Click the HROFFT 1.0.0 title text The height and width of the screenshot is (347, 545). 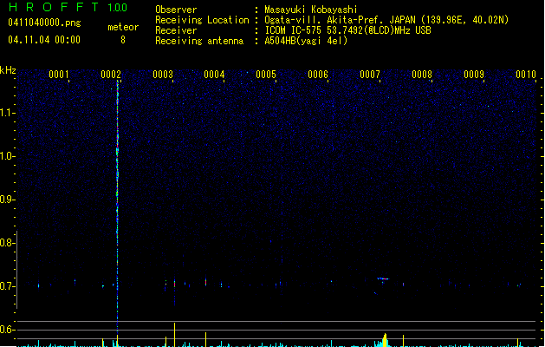click(68, 7)
